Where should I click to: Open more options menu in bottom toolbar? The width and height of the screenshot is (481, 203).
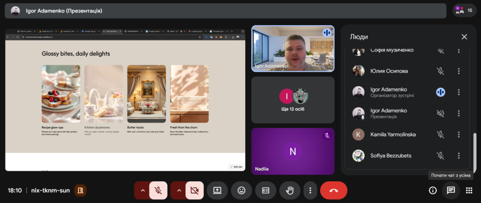[310, 191]
